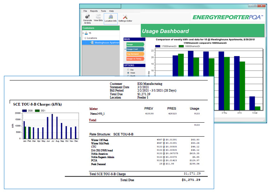270x192 pixels.
Task: Click the PRES column header
Action: [172, 108]
